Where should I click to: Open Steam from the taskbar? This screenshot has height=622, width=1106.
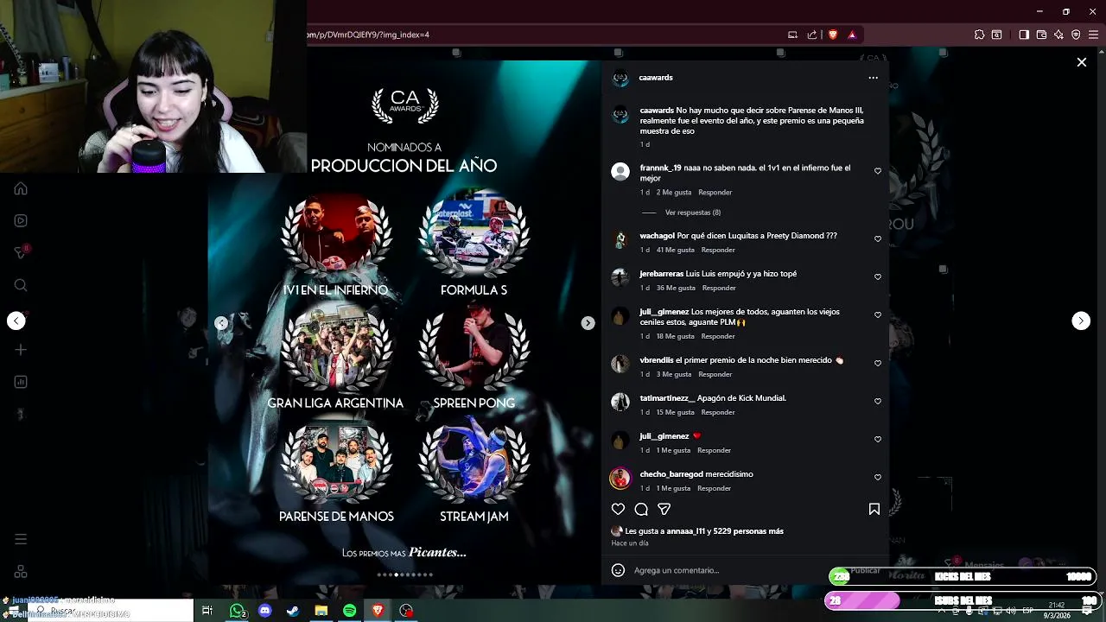click(293, 611)
